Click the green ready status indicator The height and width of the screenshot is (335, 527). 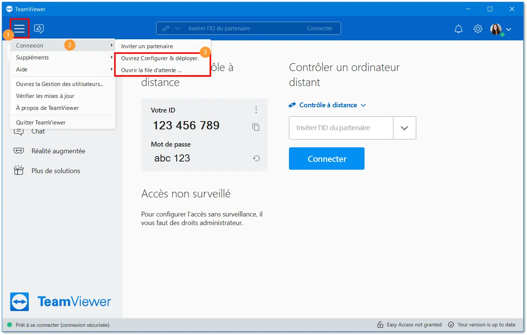pos(10,325)
